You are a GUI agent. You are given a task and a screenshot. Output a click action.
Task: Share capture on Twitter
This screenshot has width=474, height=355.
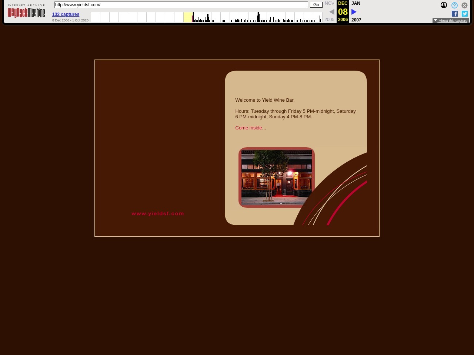465,14
